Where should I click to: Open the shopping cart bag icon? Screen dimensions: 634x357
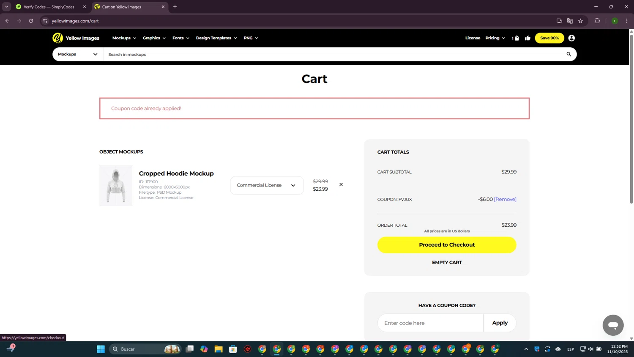[x=516, y=38]
